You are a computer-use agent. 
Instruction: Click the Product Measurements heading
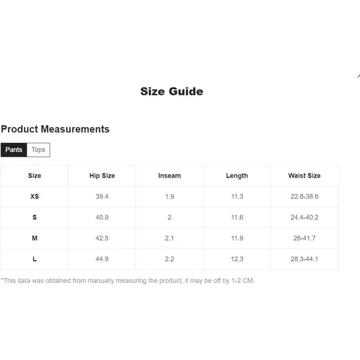[55, 129]
